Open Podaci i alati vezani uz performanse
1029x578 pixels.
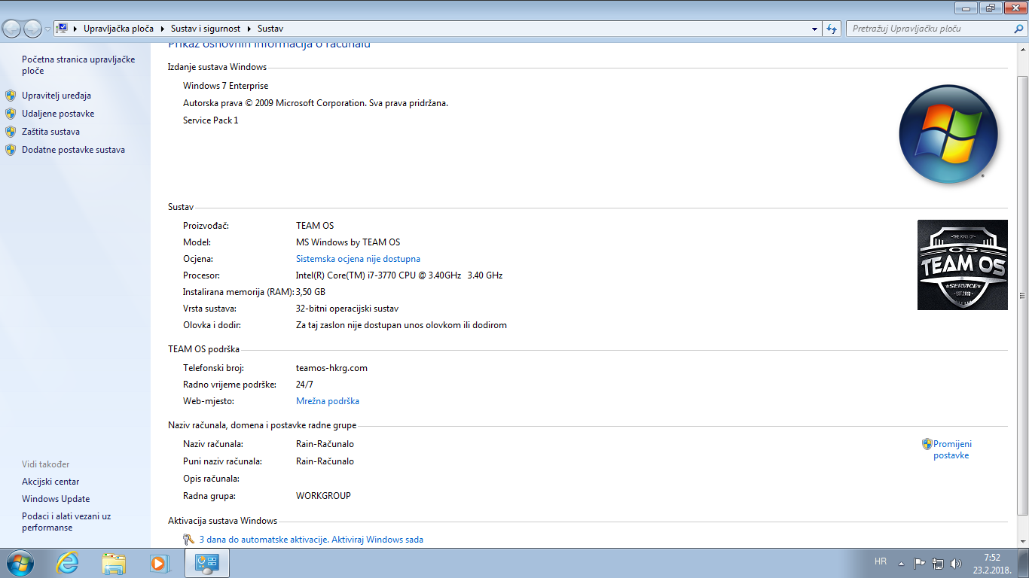coord(66,522)
